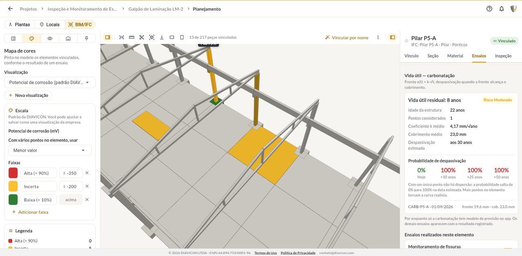Click the yellow Incerta color swatch
Screen dimensions: 522x256
(x=13, y=186)
